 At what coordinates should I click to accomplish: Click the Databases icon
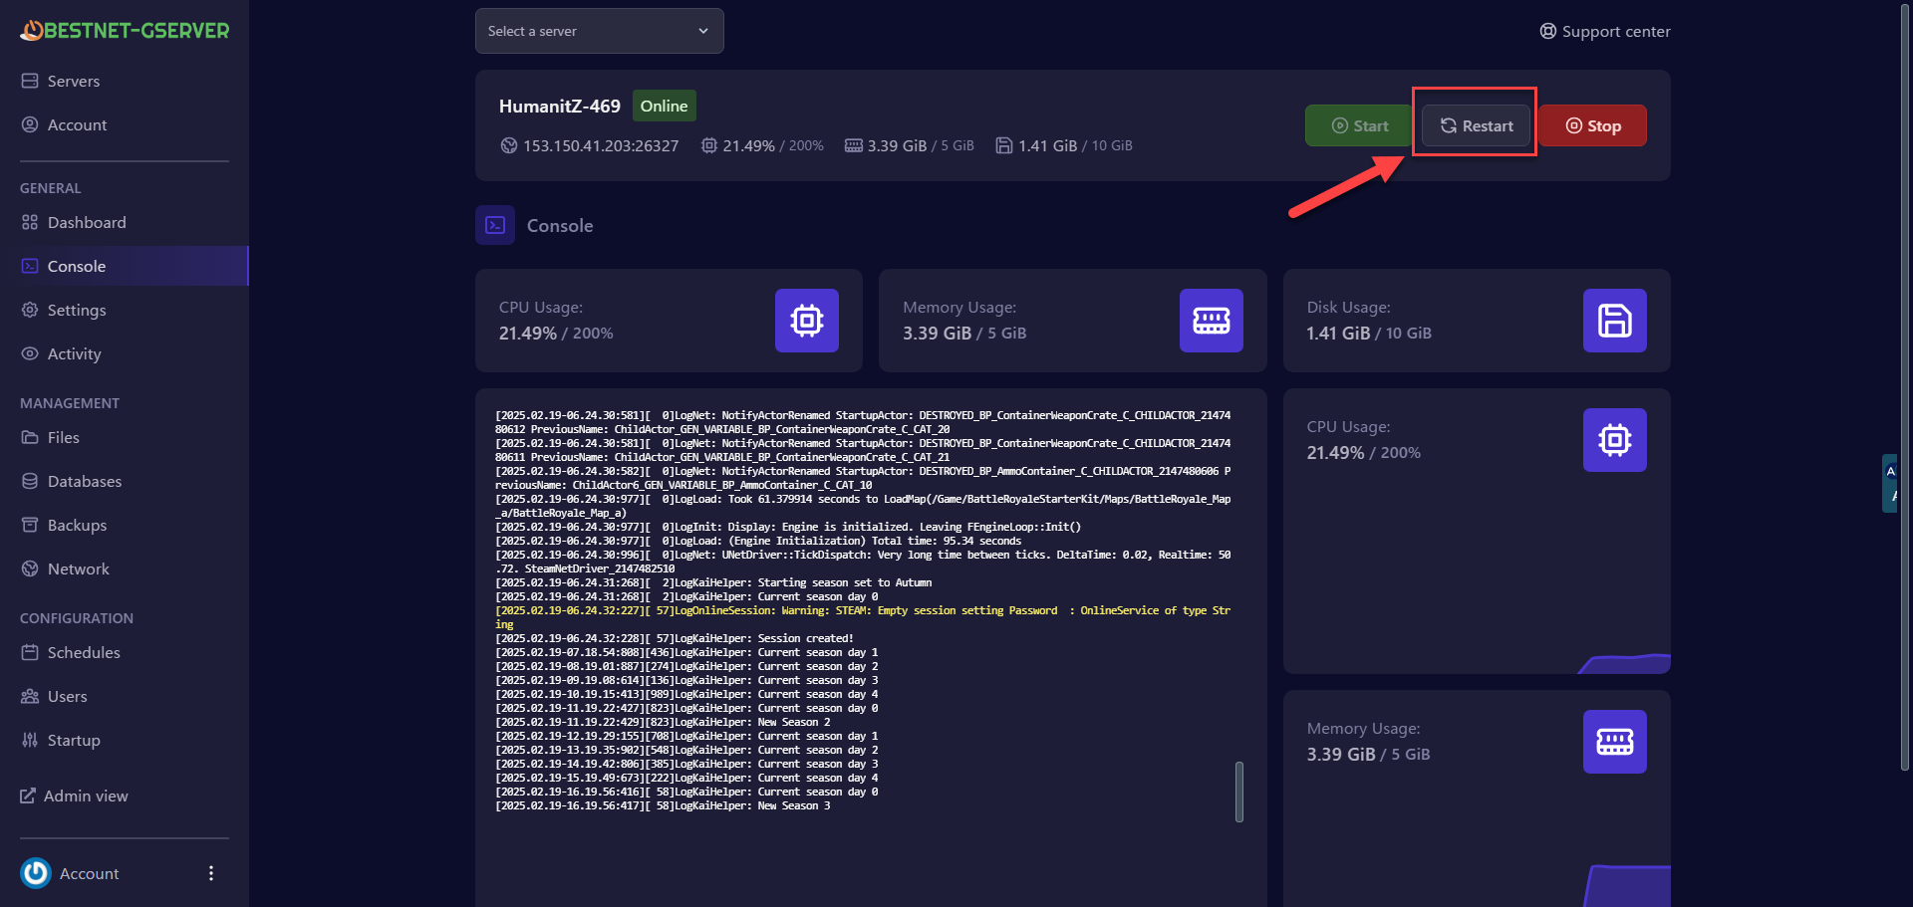pos(30,481)
